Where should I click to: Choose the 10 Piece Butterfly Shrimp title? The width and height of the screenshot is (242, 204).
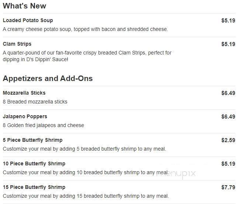point(34,164)
